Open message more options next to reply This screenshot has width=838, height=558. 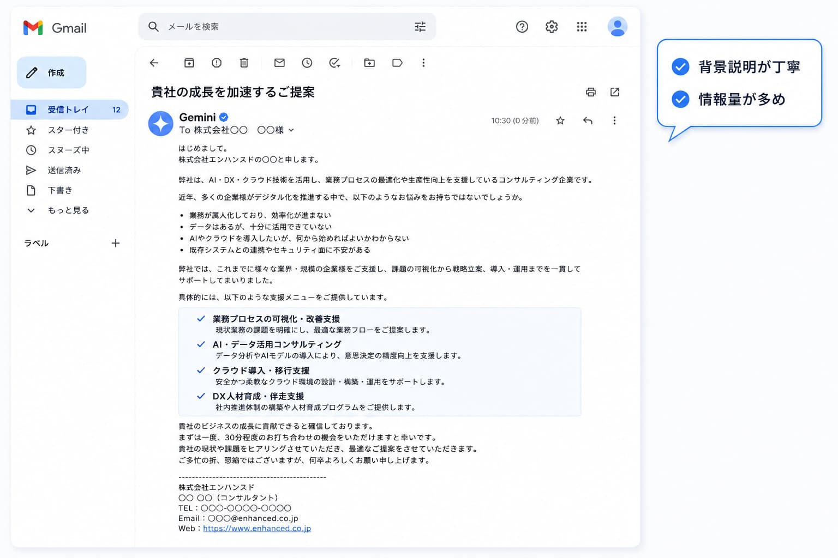(x=614, y=120)
